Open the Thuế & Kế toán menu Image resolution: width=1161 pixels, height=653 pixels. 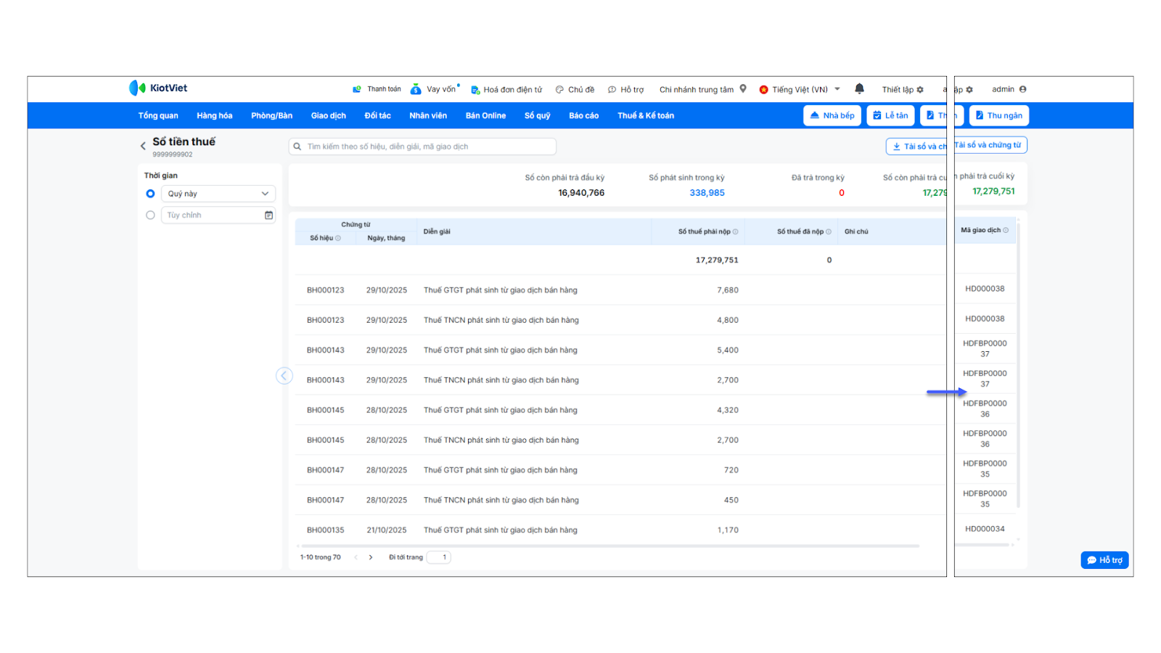645,116
